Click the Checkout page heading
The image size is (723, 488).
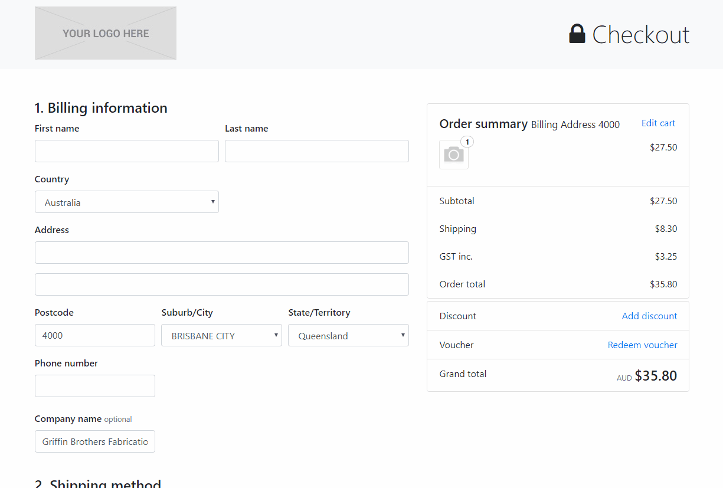(640, 35)
